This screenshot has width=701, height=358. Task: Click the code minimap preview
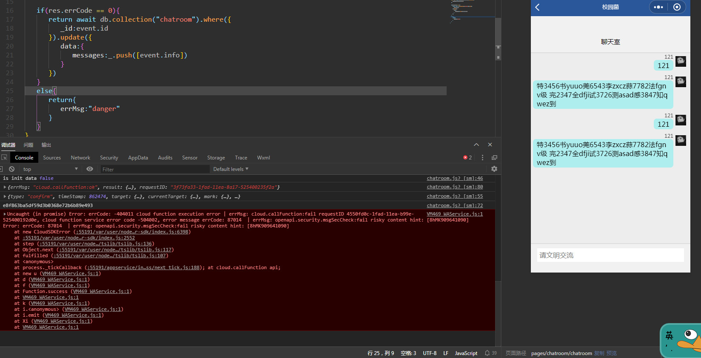point(472,13)
